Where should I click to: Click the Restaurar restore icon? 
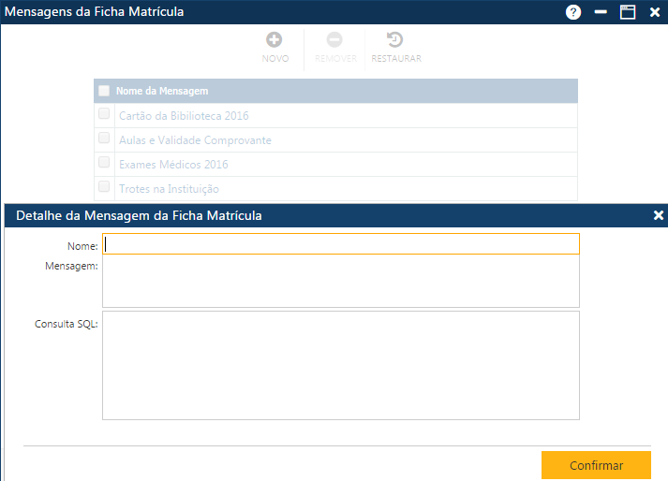(395, 40)
